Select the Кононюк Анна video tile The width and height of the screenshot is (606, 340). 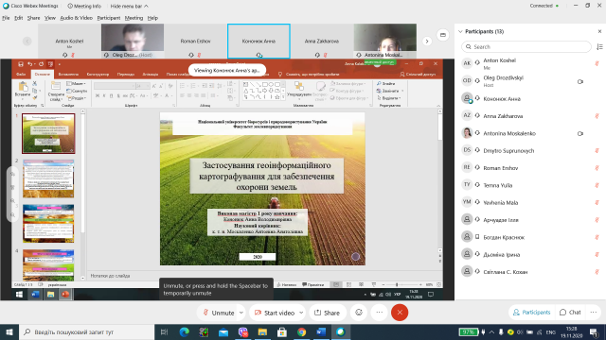point(258,41)
